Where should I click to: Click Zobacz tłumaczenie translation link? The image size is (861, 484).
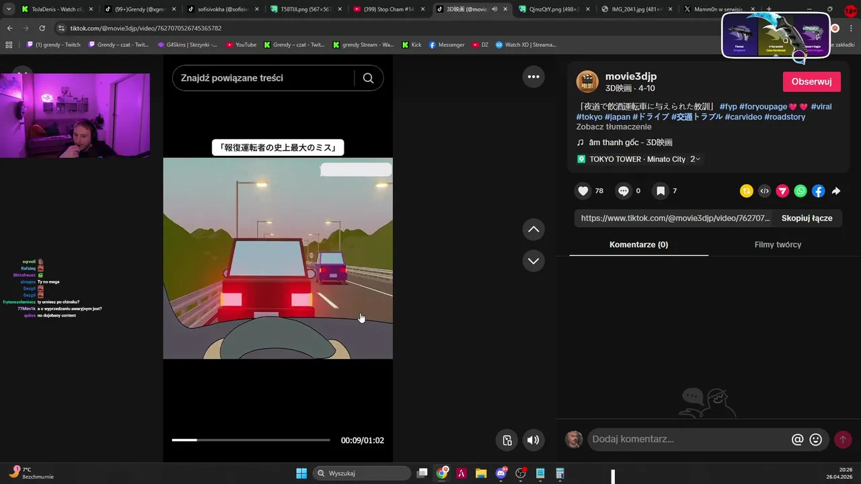tap(613, 127)
